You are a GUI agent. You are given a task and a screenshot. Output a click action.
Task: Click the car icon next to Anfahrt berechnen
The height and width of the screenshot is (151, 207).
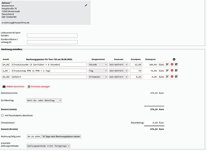4,87
